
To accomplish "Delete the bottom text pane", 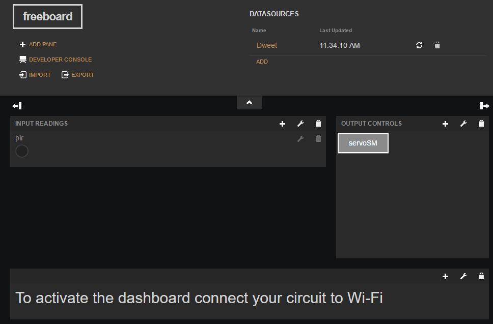I will point(482,276).
